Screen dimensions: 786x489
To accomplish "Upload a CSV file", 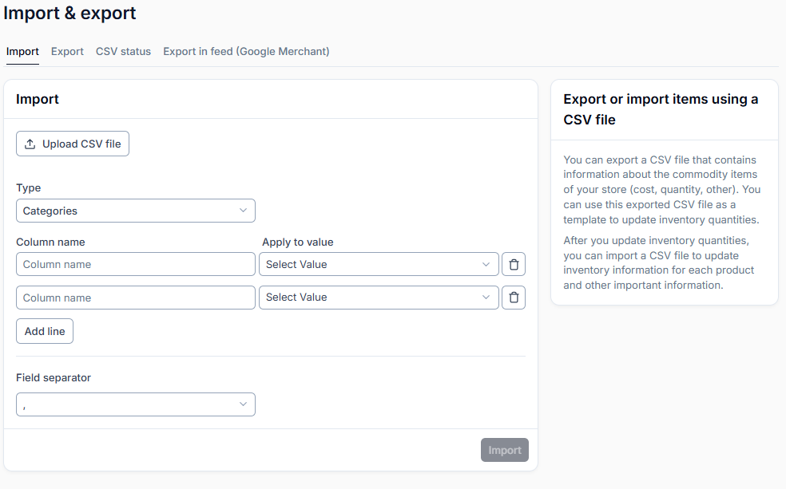I will [x=73, y=144].
